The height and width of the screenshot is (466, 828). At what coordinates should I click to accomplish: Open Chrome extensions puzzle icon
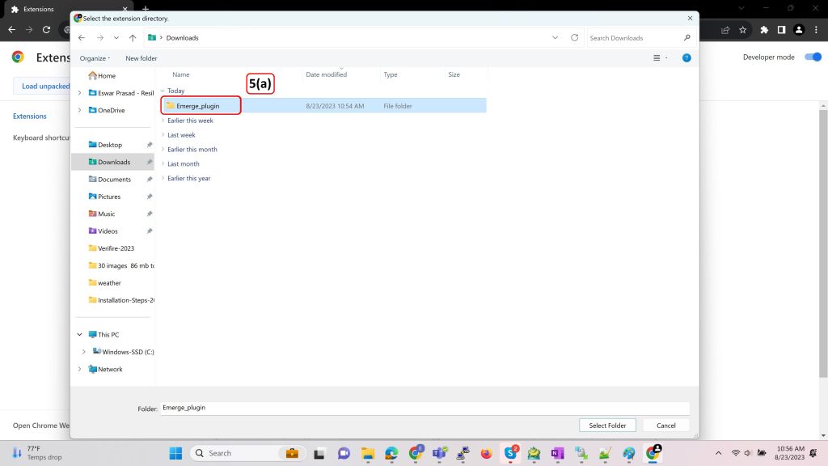pyautogui.click(x=764, y=30)
